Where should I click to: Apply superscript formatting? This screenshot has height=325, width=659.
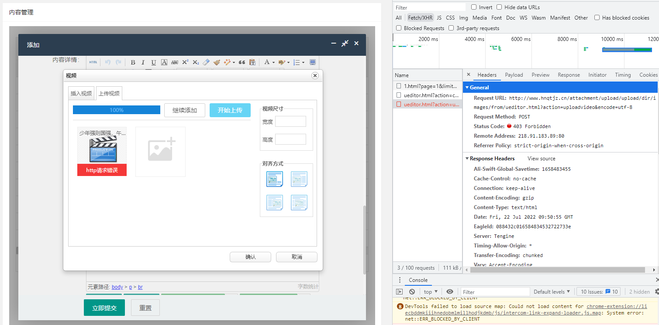click(x=185, y=62)
